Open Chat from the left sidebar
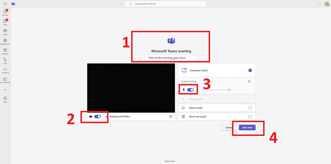 pos(5,21)
